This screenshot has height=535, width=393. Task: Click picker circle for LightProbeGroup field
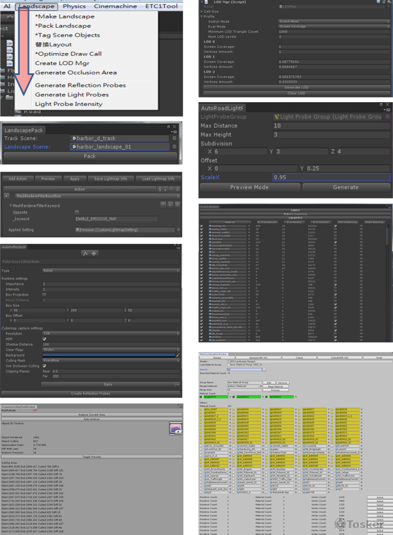click(x=388, y=117)
